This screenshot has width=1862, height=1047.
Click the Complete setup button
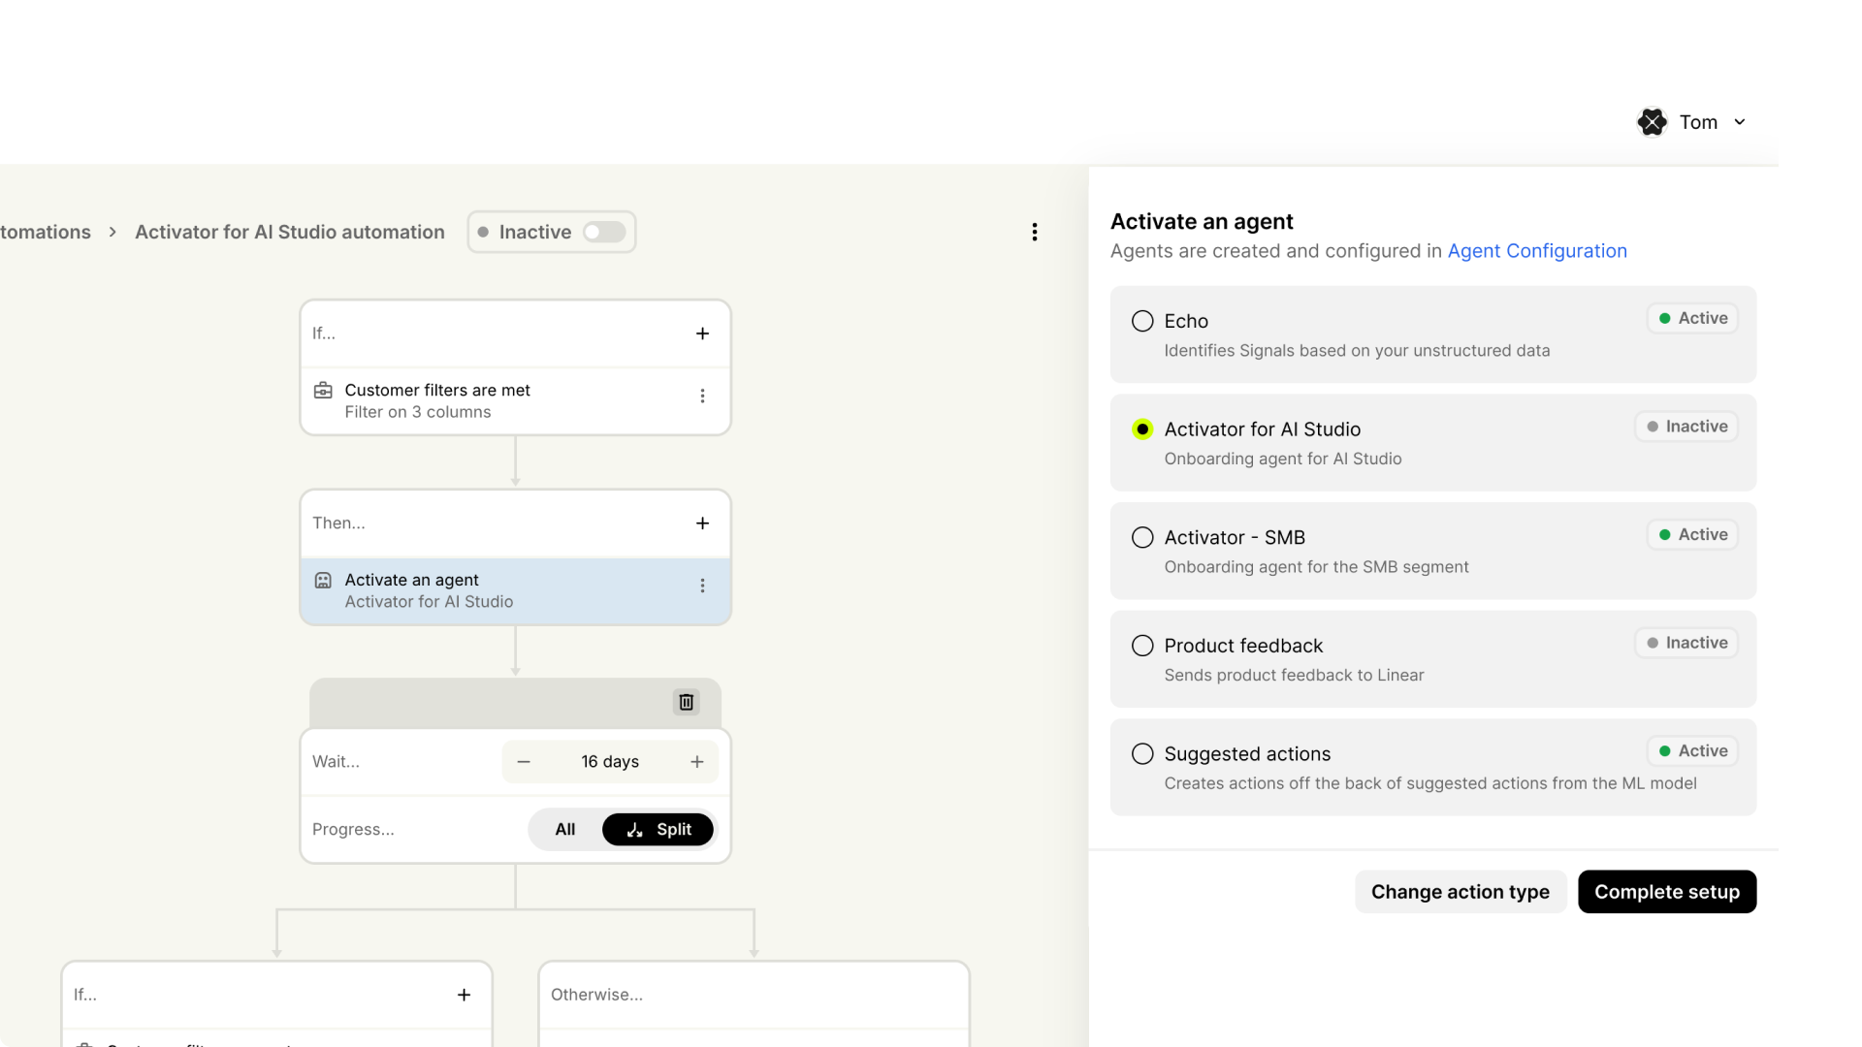(x=1667, y=892)
